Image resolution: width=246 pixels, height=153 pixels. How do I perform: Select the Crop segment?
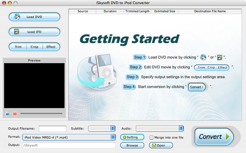[x=35, y=47]
